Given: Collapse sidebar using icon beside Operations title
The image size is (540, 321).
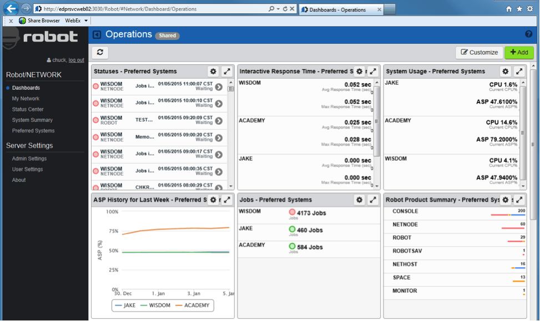Looking at the screenshot, I should pyautogui.click(x=97, y=34).
